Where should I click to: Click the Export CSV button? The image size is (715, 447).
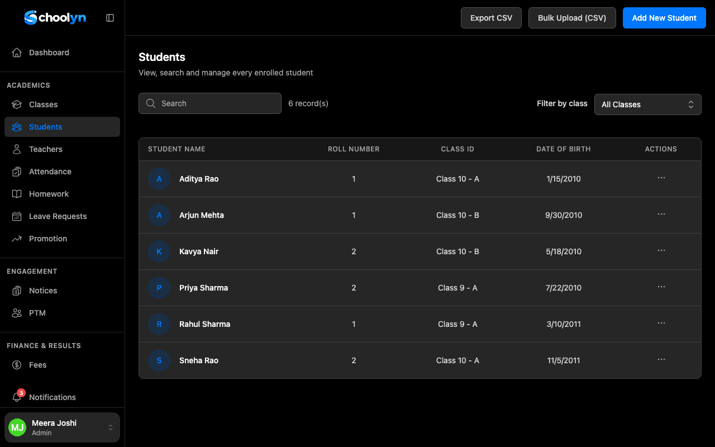click(491, 18)
